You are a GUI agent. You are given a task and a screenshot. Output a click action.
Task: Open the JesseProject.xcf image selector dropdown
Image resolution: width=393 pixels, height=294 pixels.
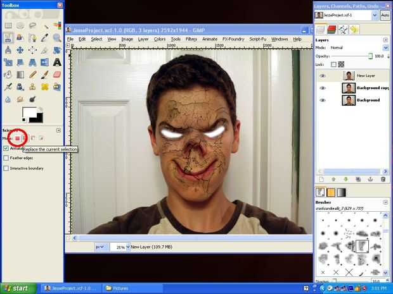375,15
